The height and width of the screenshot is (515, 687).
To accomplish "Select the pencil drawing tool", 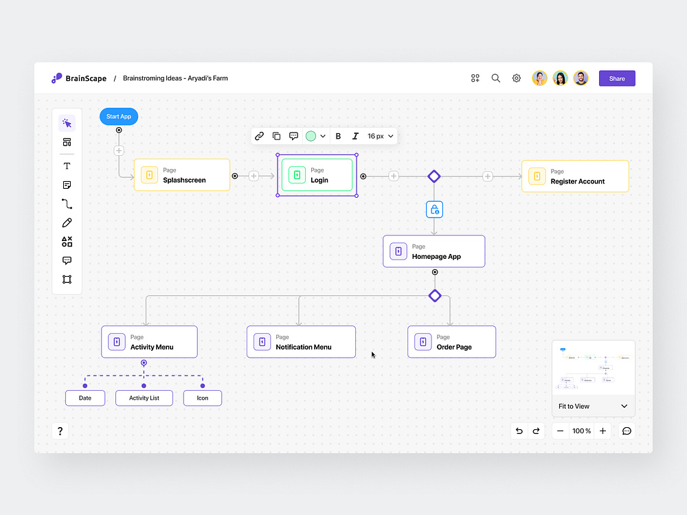I will (x=67, y=222).
